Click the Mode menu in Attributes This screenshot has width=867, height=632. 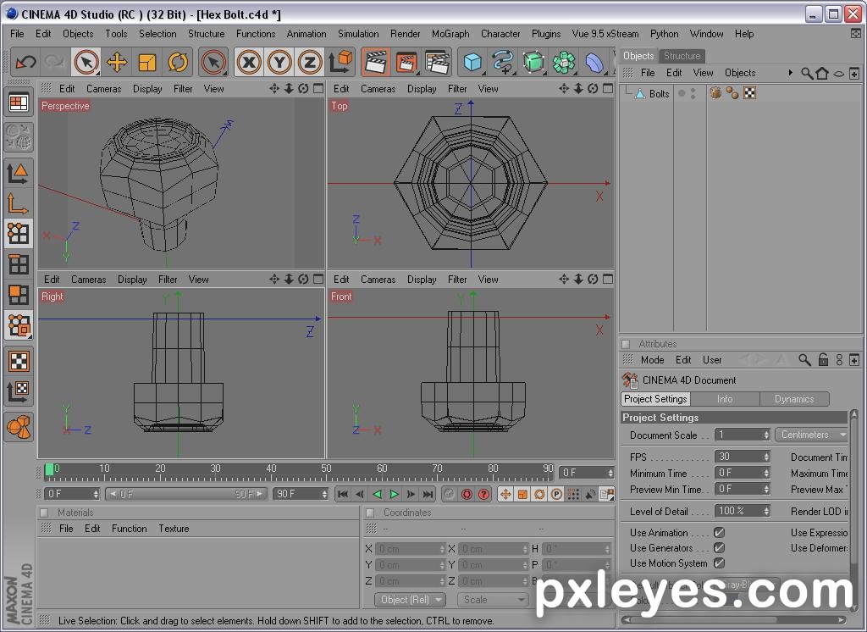pyautogui.click(x=652, y=360)
